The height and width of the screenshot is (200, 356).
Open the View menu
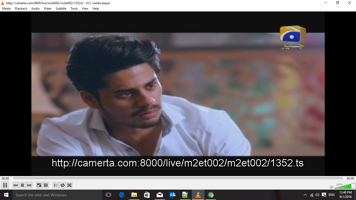(x=85, y=9)
